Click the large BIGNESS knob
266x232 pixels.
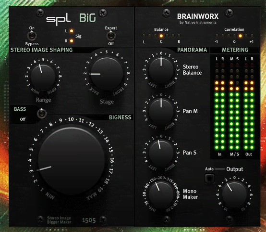click(x=71, y=161)
